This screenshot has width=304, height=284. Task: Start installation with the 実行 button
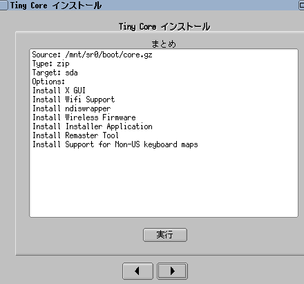click(x=165, y=235)
